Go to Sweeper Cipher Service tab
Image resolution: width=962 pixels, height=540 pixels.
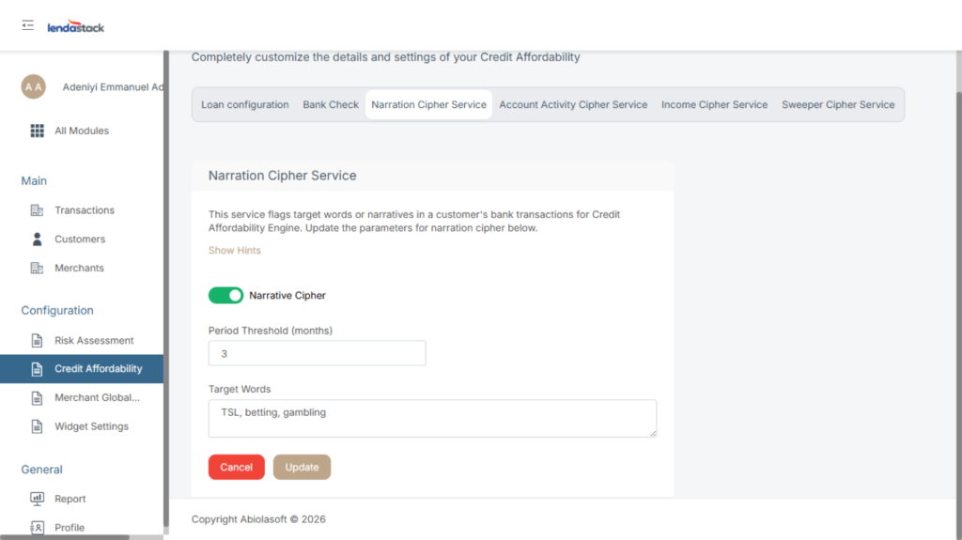tap(838, 105)
